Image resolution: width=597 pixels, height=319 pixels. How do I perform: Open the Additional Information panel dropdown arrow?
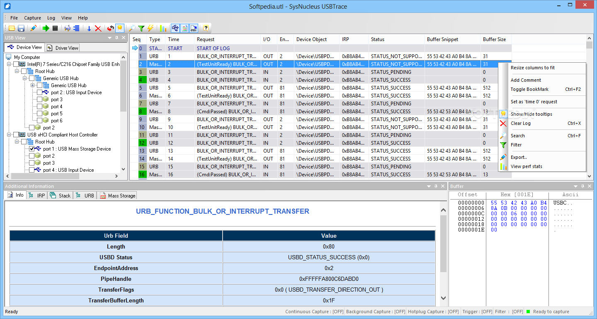point(428,186)
